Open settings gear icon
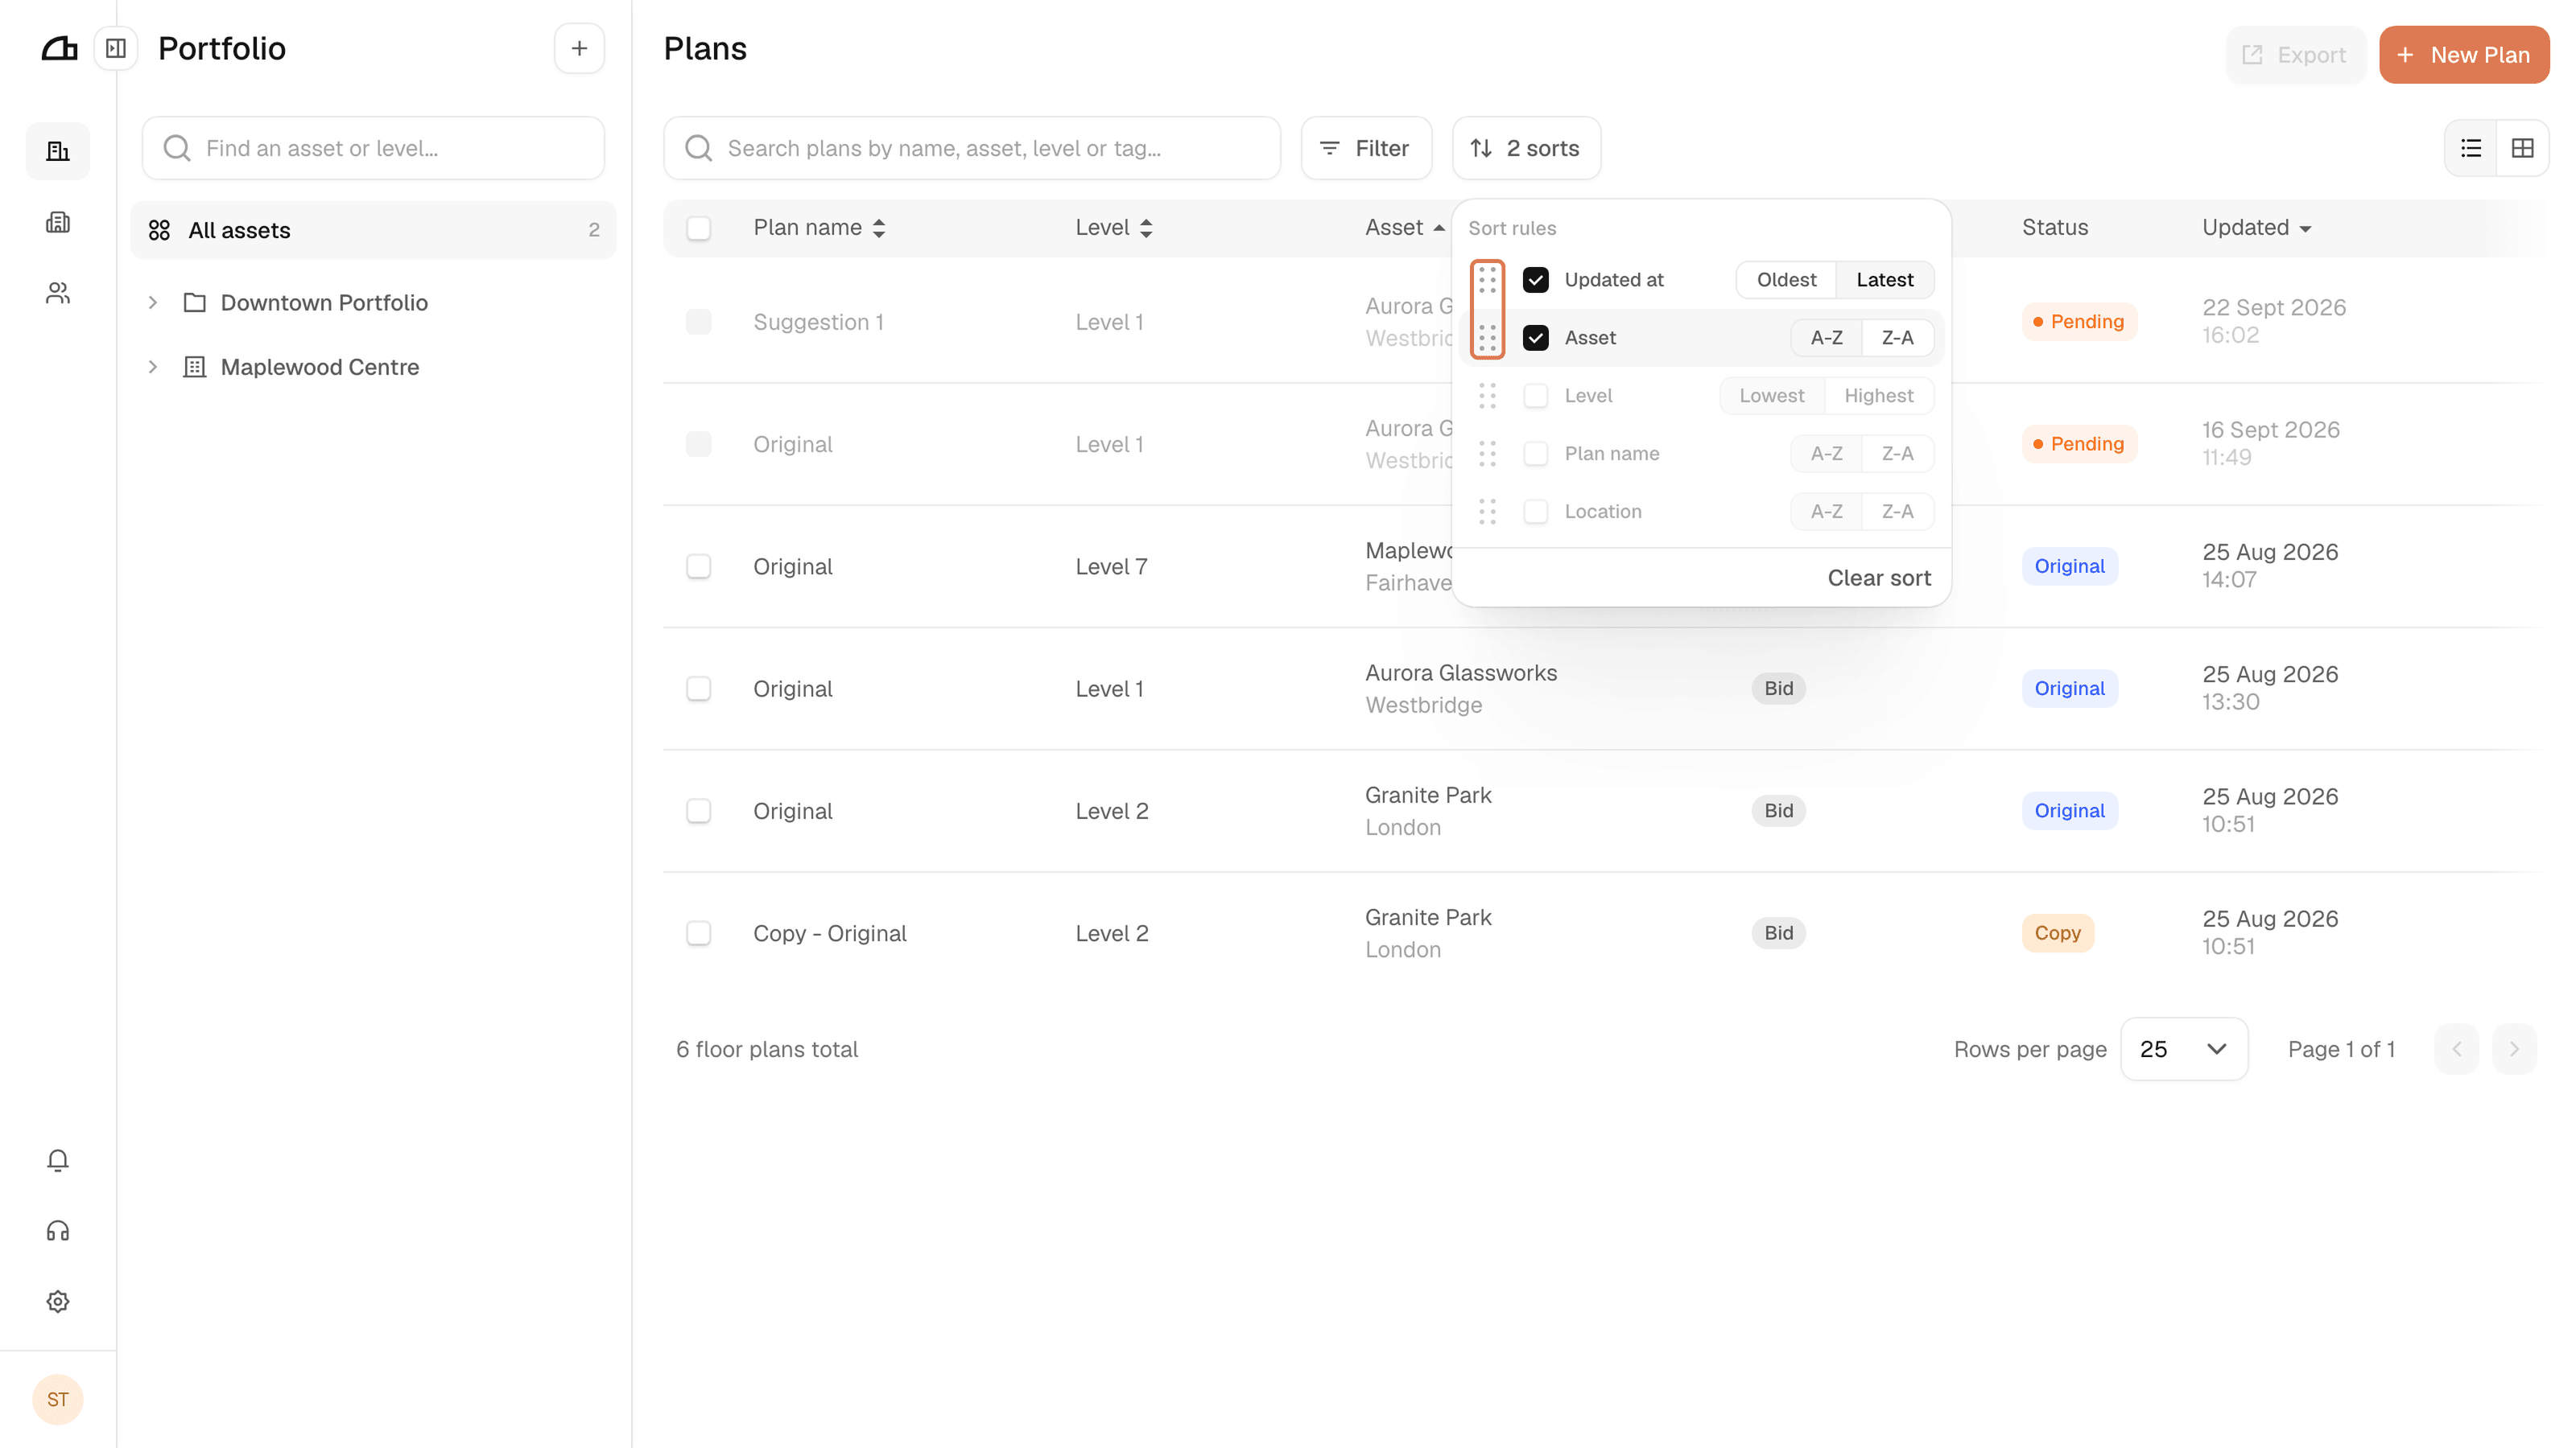The width and height of the screenshot is (2576, 1448). (58, 1301)
